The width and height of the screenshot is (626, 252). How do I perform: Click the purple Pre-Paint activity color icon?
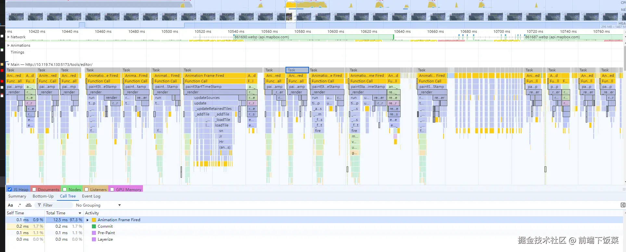(x=94, y=233)
